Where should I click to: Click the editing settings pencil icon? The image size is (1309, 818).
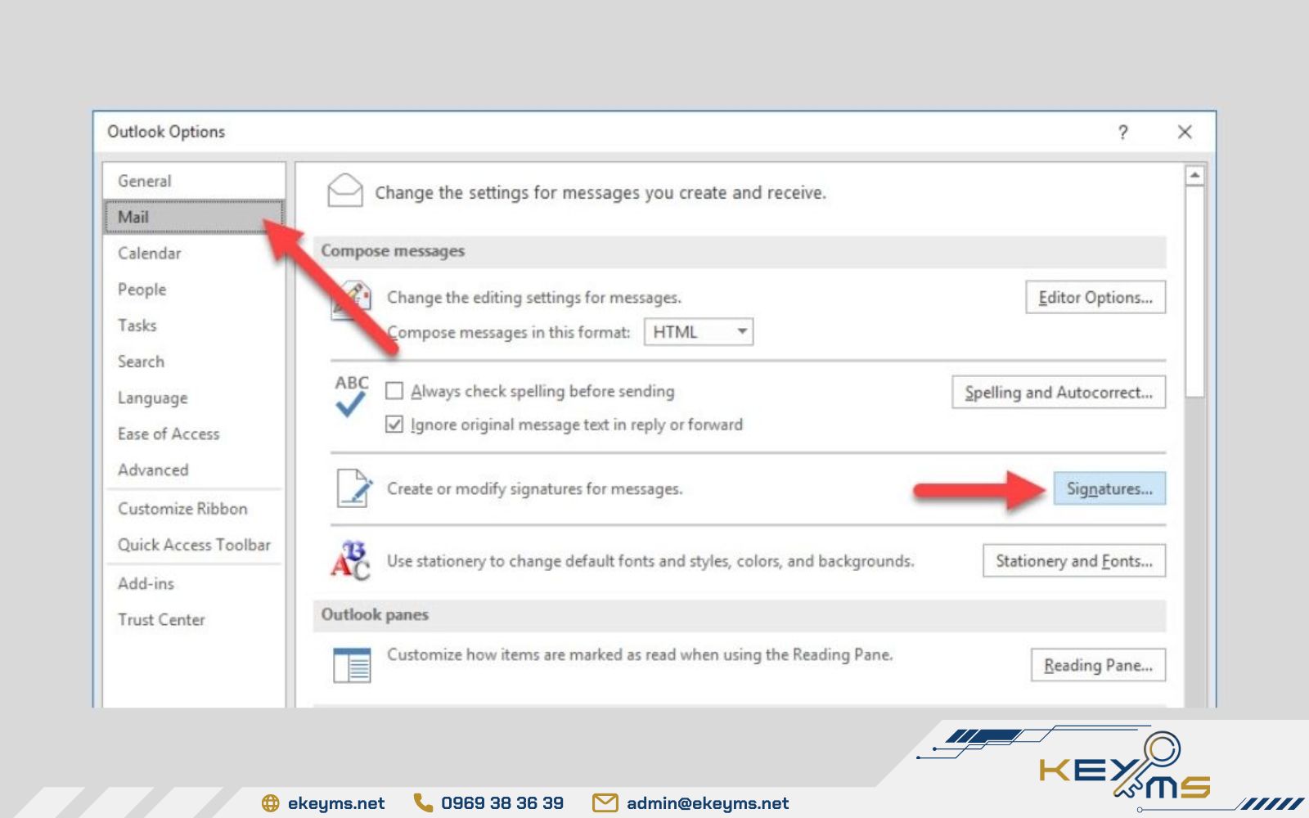353,300
